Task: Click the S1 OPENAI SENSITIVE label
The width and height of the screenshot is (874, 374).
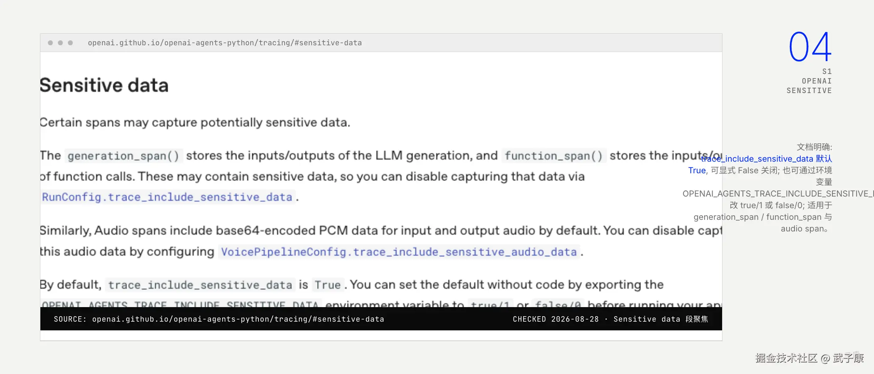Action: click(x=809, y=81)
